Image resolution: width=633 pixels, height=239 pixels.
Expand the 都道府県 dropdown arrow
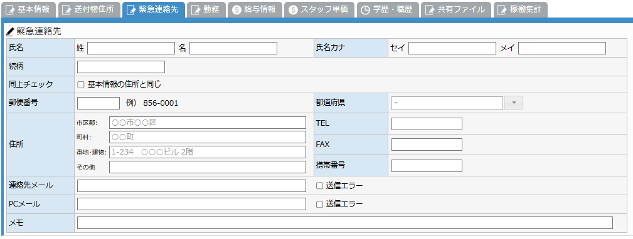514,103
